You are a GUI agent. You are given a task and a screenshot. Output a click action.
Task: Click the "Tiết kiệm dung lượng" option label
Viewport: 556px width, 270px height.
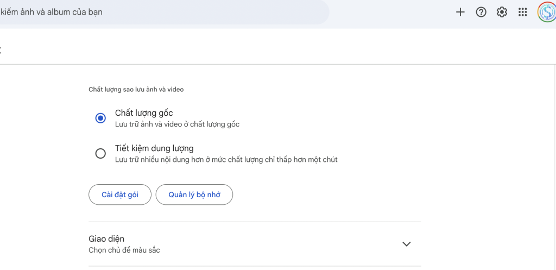point(154,148)
